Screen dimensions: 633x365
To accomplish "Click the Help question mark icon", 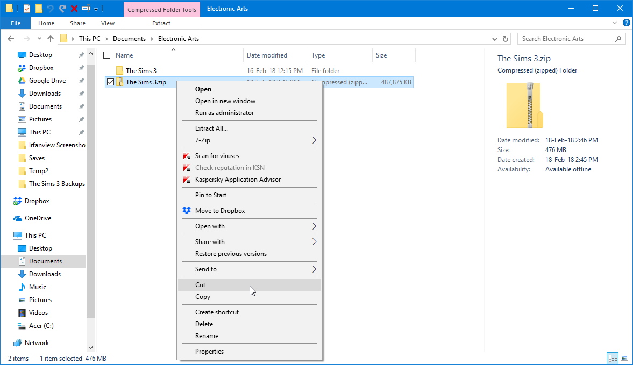I will tap(626, 23).
